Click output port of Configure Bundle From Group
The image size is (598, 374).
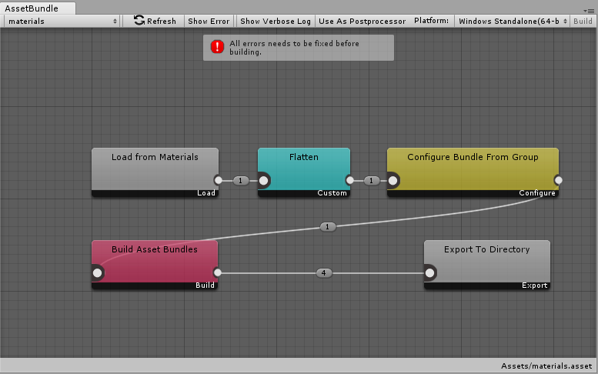[x=558, y=180]
